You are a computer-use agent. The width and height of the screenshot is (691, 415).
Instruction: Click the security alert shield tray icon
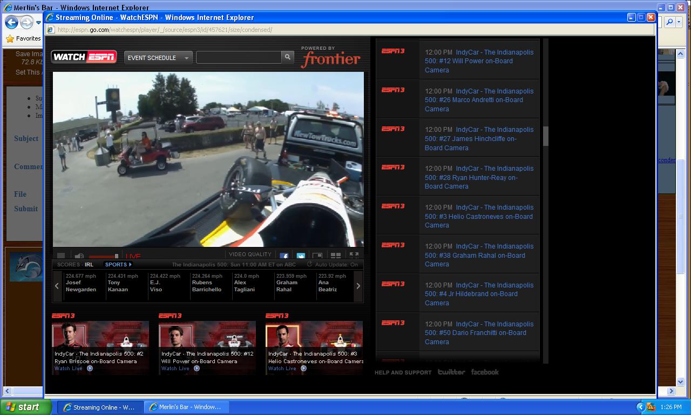pyautogui.click(x=651, y=407)
